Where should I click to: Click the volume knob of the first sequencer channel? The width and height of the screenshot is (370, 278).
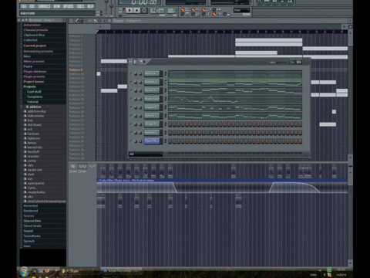pyautogui.click(x=140, y=74)
